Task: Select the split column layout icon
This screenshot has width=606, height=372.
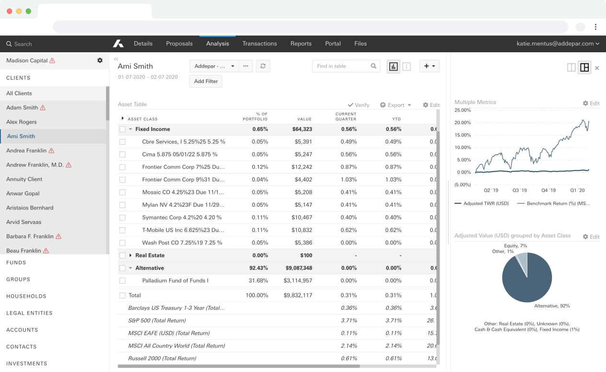Action: click(571, 68)
